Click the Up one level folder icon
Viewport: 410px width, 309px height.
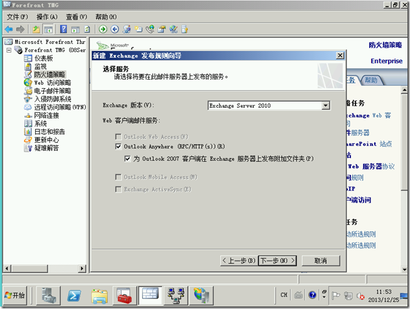(36, 29)
